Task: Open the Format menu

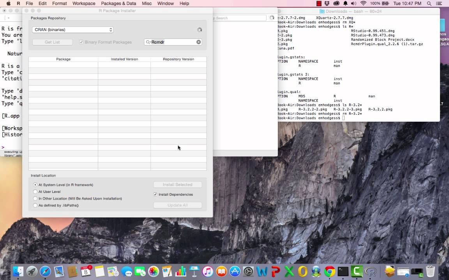Action: coord(60,3)
